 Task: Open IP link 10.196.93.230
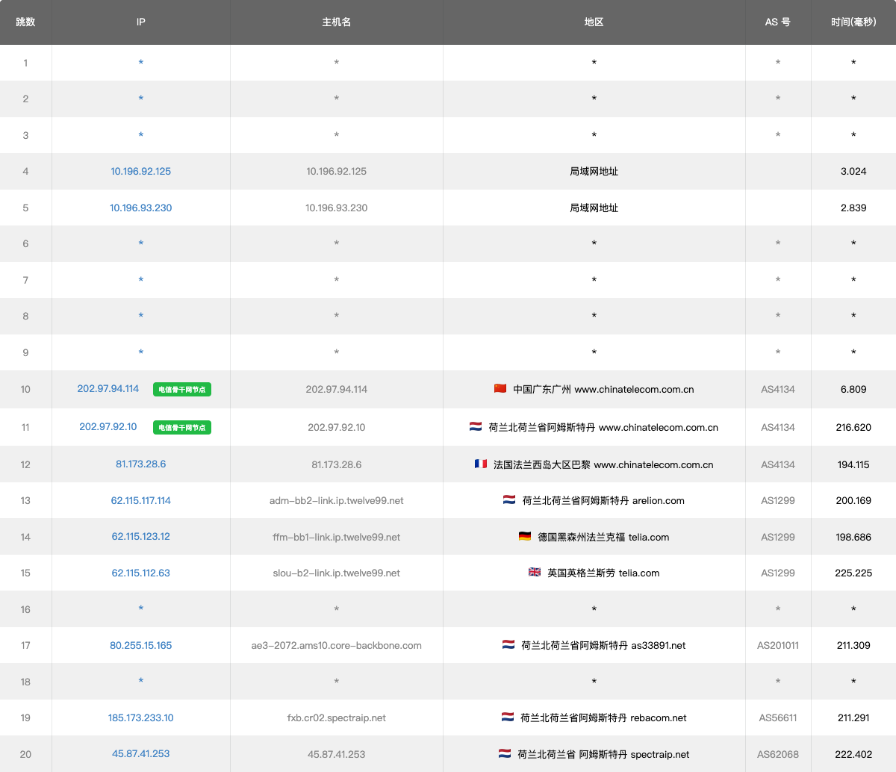[140, 208]
